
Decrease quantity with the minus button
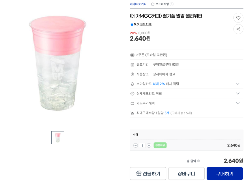pos(135,146)
